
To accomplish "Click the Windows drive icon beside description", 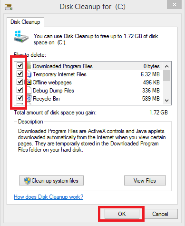I will tap(21, 36).
